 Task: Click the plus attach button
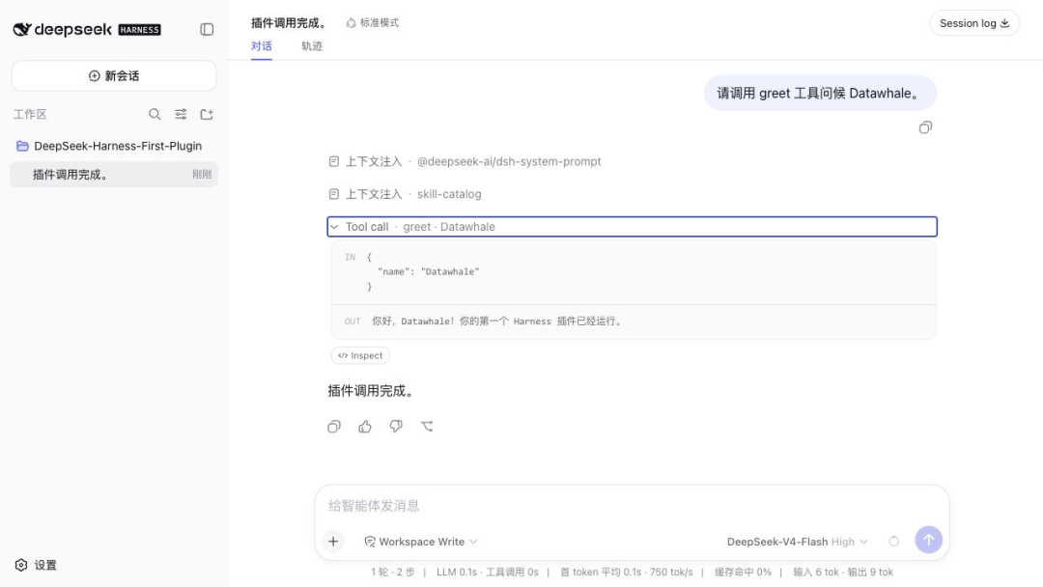point(333,542)
